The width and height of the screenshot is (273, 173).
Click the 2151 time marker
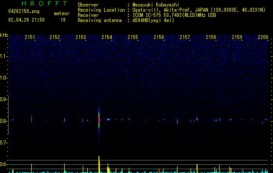[30, 37]
